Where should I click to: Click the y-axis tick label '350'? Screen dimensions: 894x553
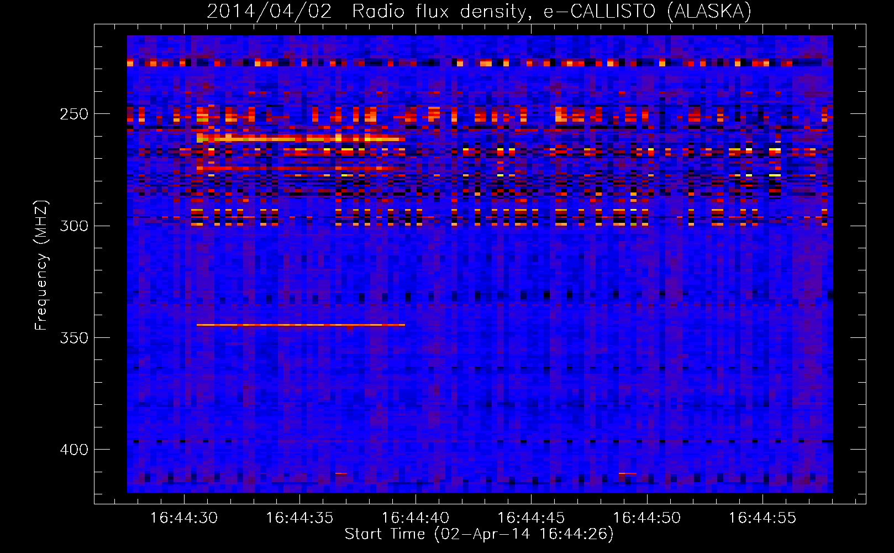click(74, 338)
